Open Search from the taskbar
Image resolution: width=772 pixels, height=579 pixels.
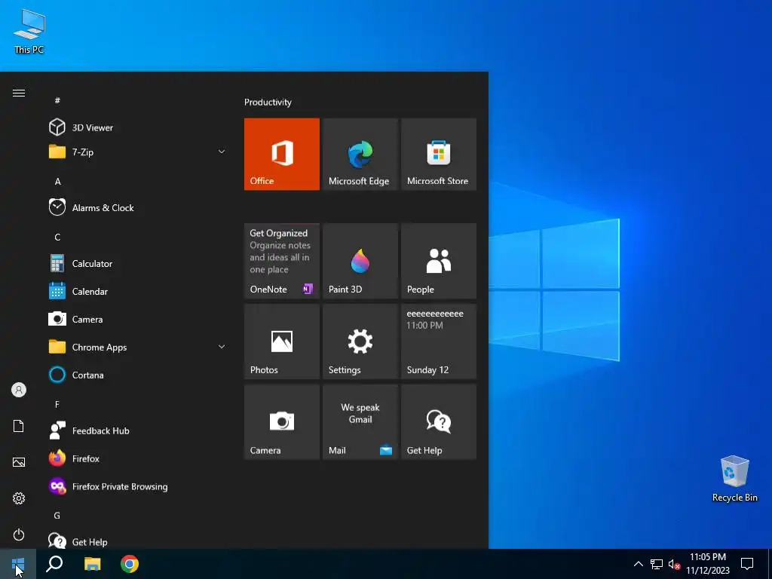[54, 564]
